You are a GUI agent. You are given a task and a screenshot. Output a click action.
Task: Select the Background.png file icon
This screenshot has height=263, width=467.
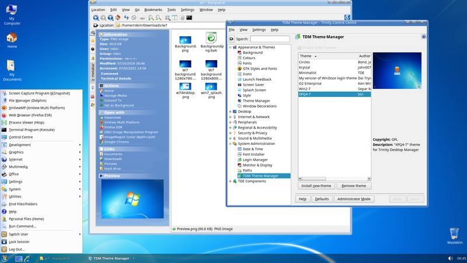(185, 40)
